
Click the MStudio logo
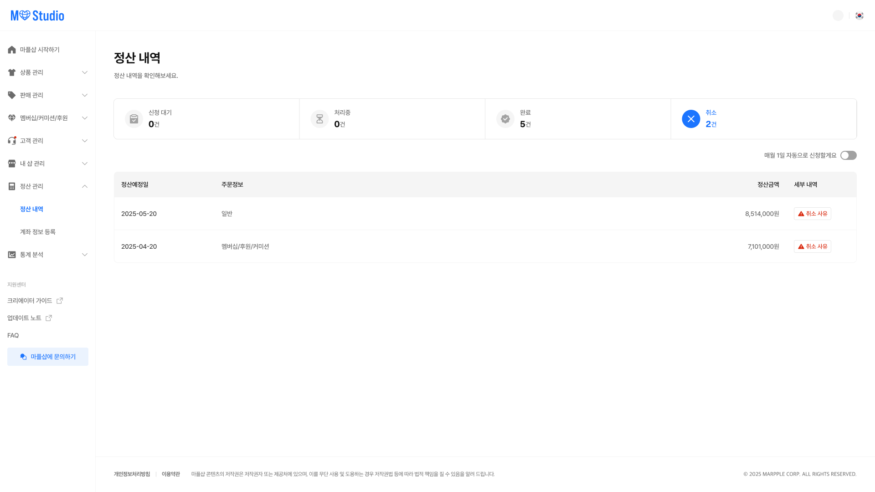coord(37,15)
